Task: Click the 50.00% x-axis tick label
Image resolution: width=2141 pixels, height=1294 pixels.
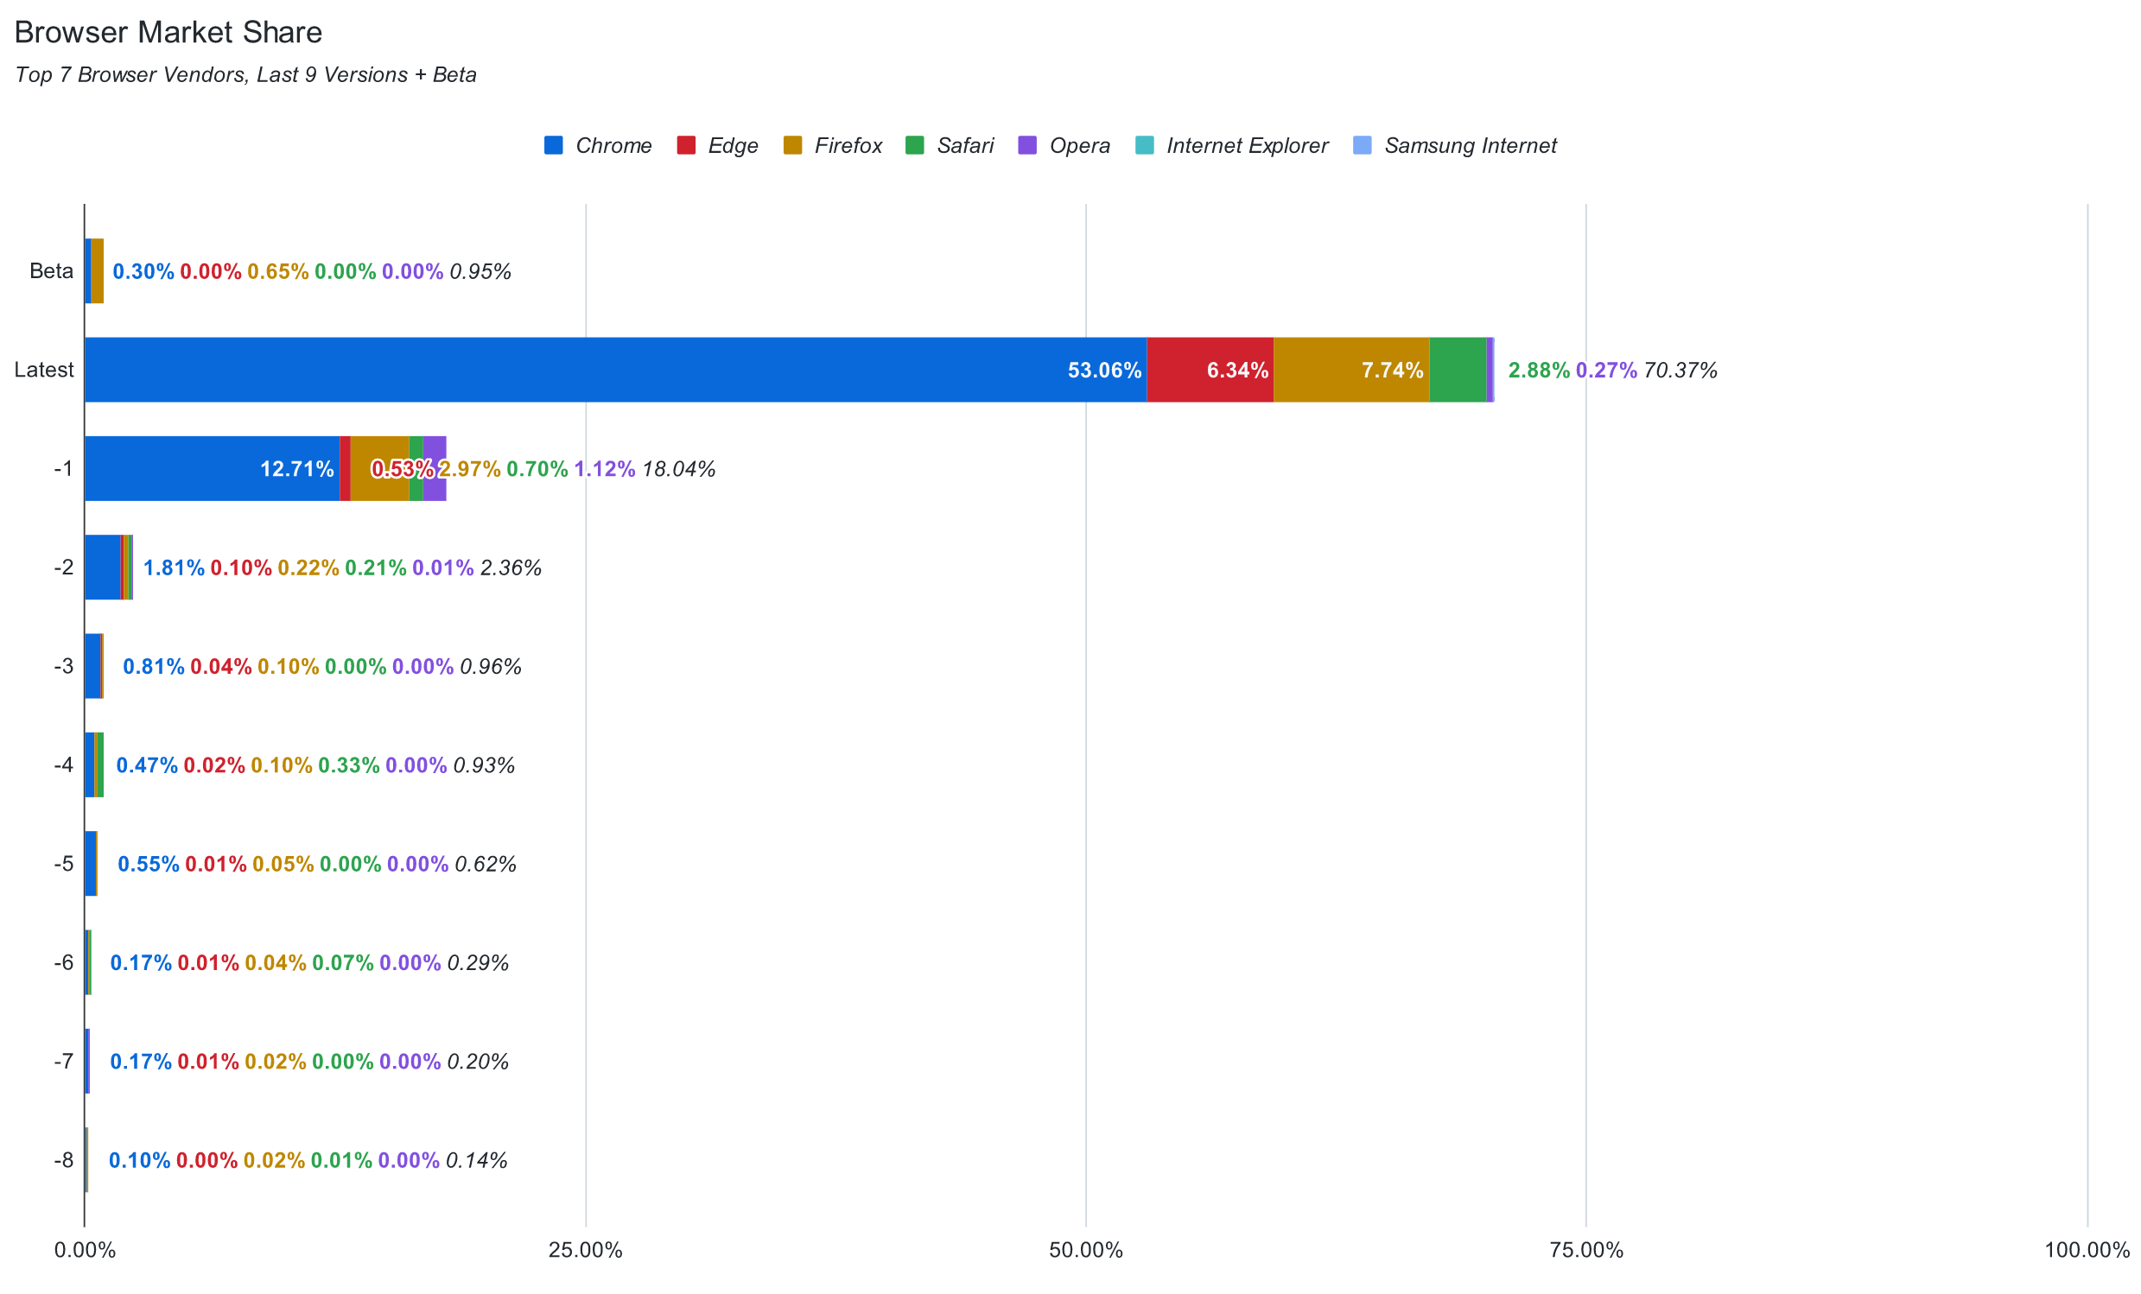Action: [1085, 1251]
